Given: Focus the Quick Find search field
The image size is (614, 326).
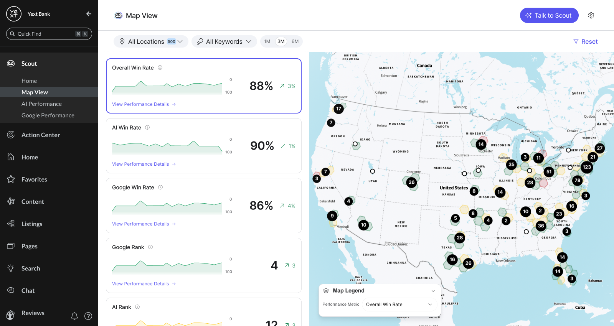Looking at the screenshot, I should tap(49, 34).
